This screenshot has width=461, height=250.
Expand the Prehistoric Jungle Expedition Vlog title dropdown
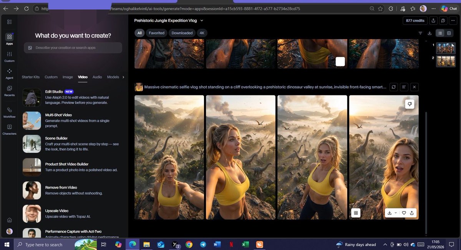202,20
